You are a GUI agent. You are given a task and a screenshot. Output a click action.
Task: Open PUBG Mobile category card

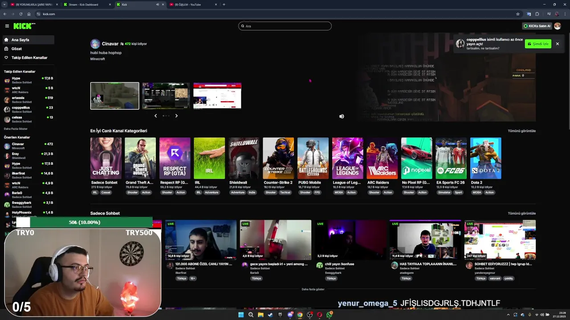pos(313,158)
